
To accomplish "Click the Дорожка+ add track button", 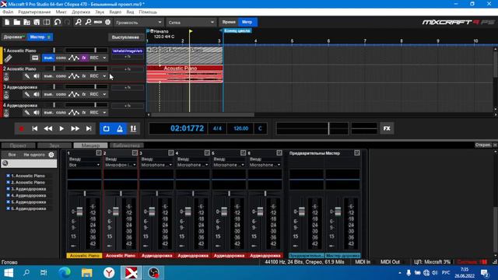I will point(14,37).
